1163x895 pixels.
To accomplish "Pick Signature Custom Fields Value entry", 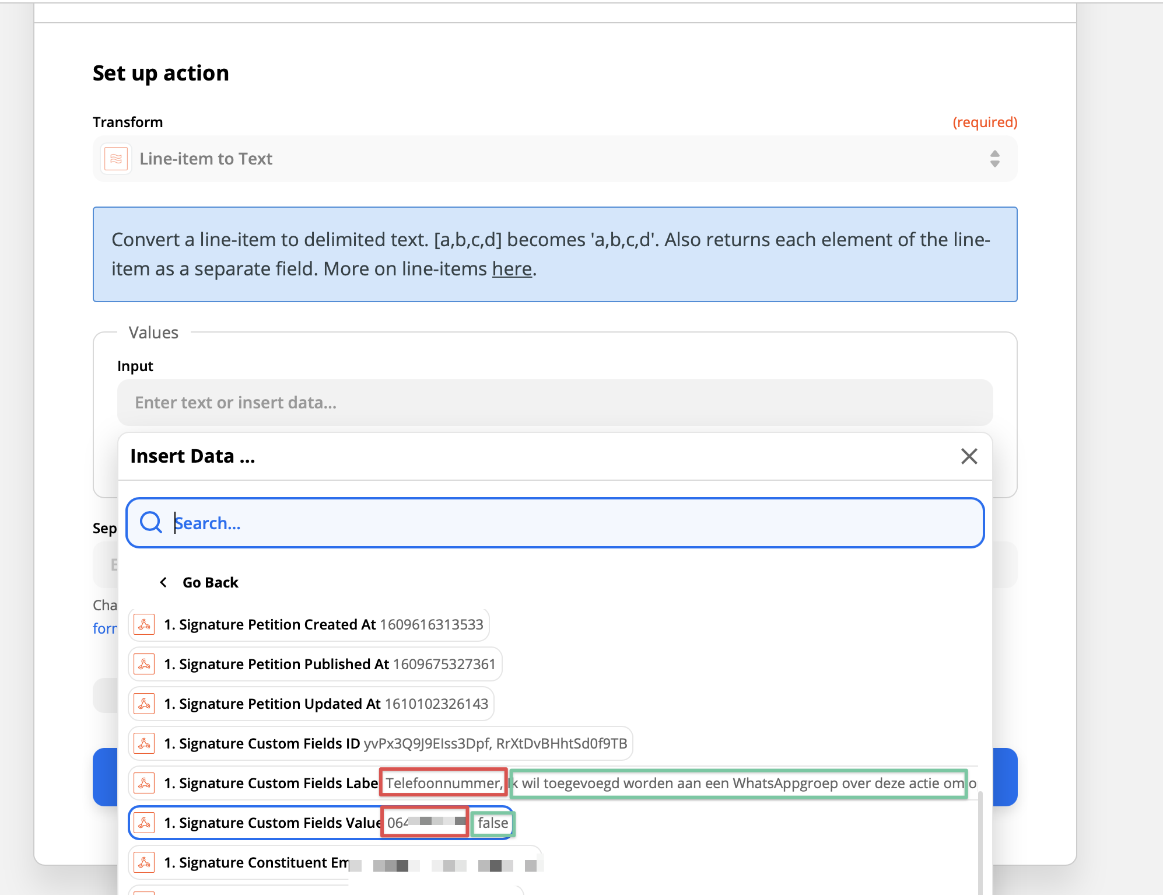I will click(x=272, y=823).
